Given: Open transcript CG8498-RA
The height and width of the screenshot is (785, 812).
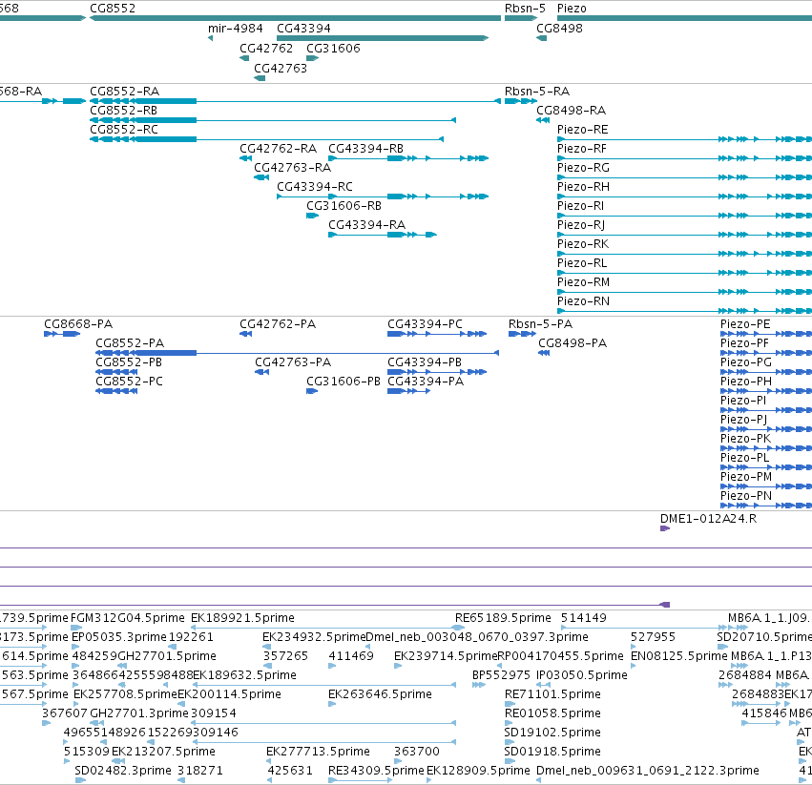Looking at the screenshot, I should coord(571,111).
